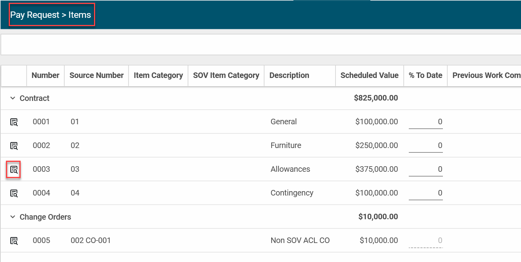Edit % To Date field for Contingency

[425, 193]
